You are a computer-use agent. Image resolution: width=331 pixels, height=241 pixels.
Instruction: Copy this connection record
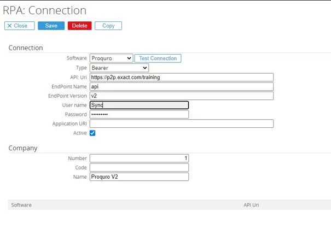[x=108, y=26]
